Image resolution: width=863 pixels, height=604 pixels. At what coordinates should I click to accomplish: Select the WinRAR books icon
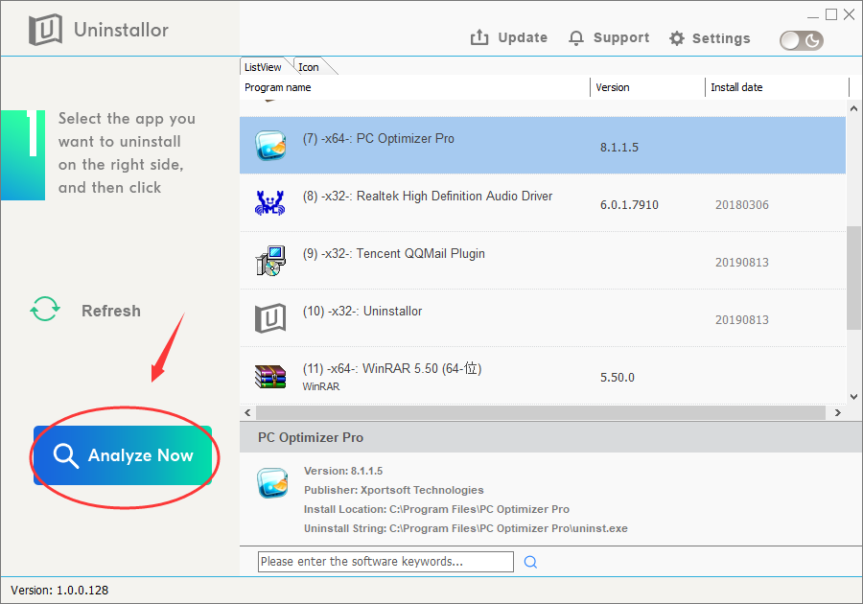tap(270, 377)
